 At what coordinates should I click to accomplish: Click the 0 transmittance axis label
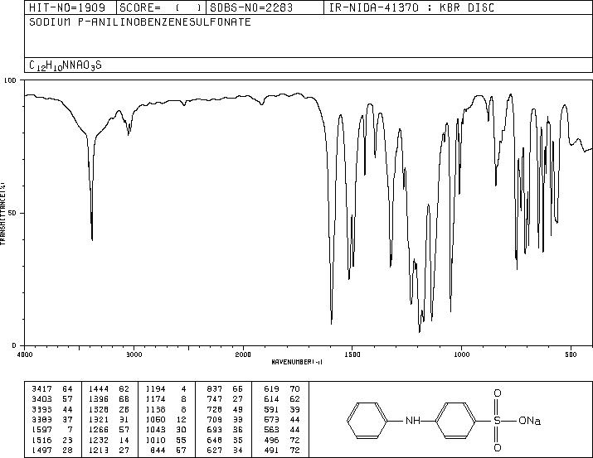pos(14,345)
